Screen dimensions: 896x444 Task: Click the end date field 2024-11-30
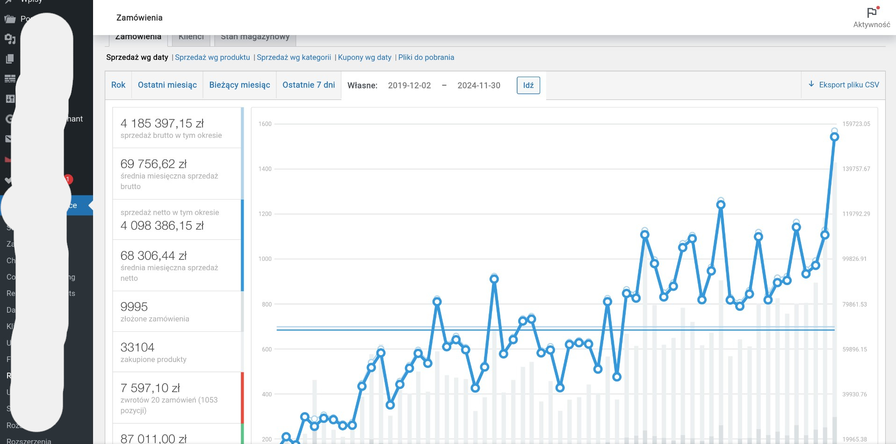tap(478, 86)
